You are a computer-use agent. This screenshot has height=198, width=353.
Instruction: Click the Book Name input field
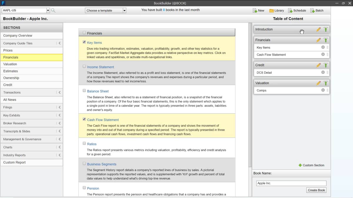tap(291, 183)
